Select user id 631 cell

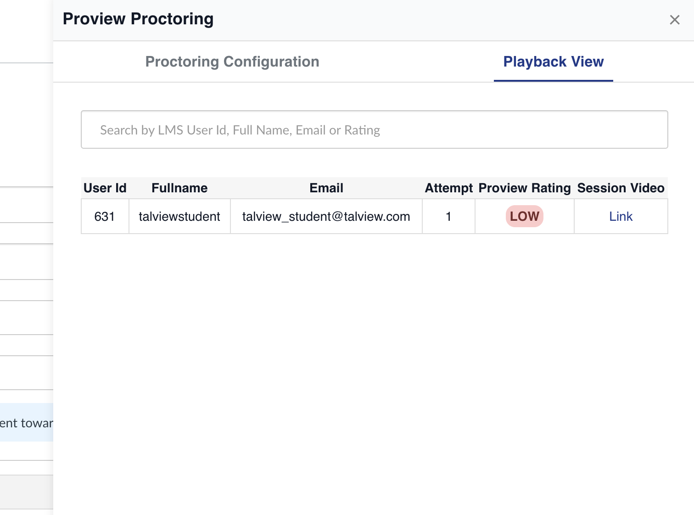pos(105,216)
